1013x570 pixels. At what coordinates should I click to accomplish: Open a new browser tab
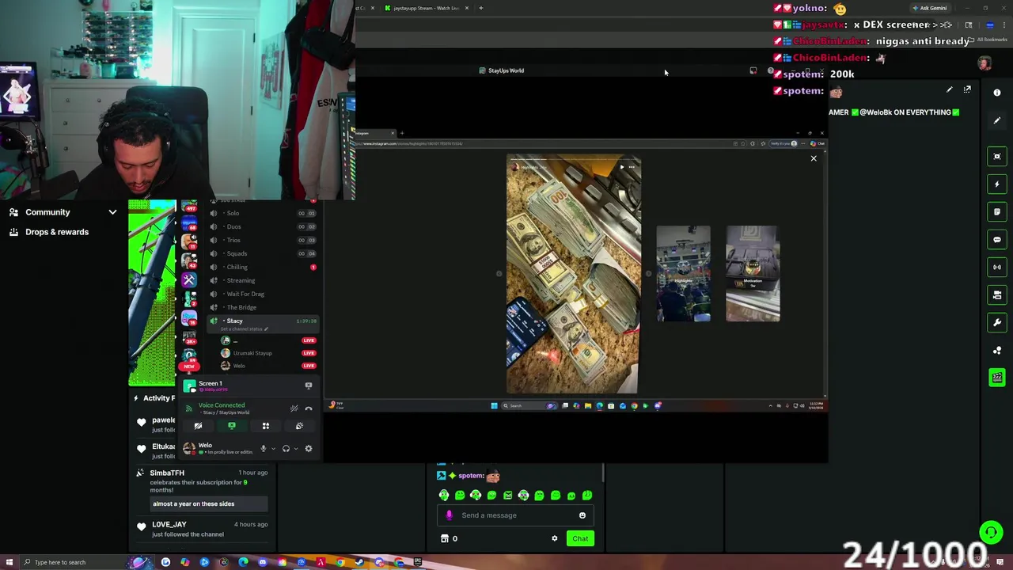tap(480, 8)
